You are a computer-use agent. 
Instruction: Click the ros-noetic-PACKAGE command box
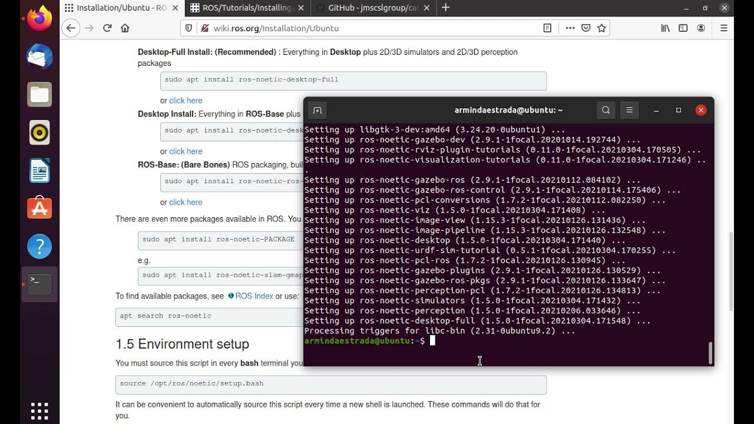[x=221, y=240]
